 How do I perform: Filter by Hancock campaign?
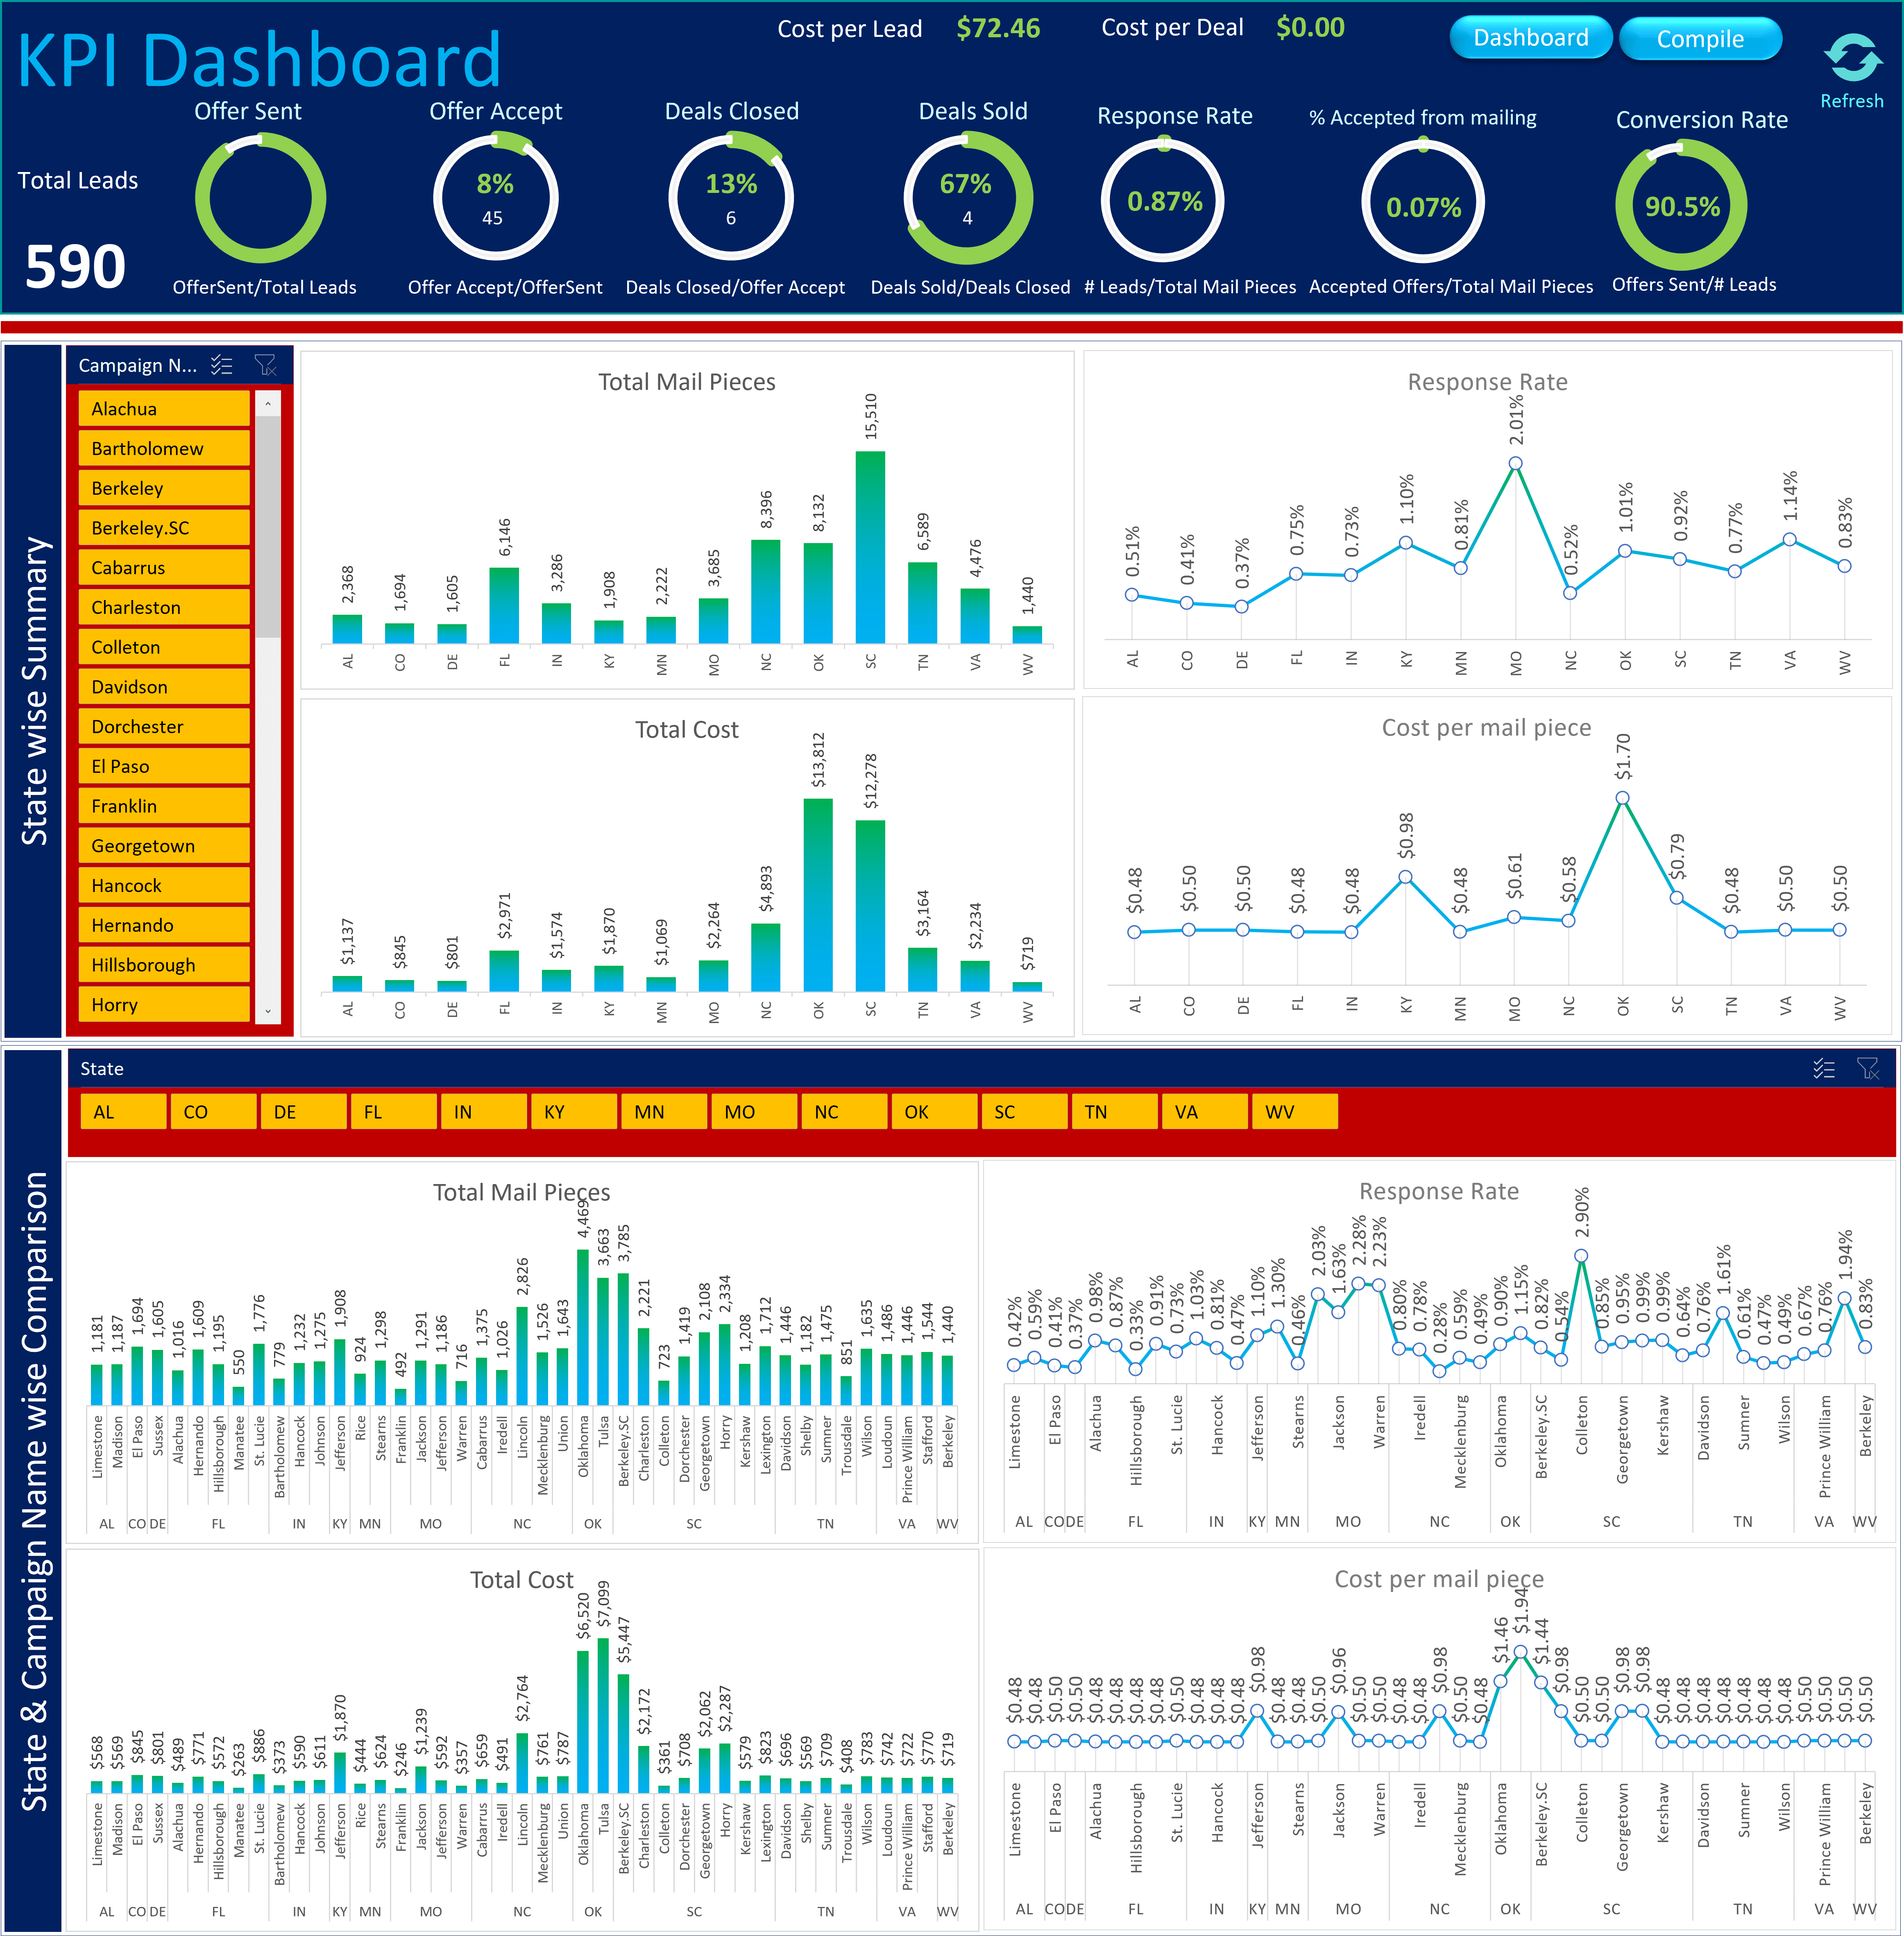[x=164, y=886]
